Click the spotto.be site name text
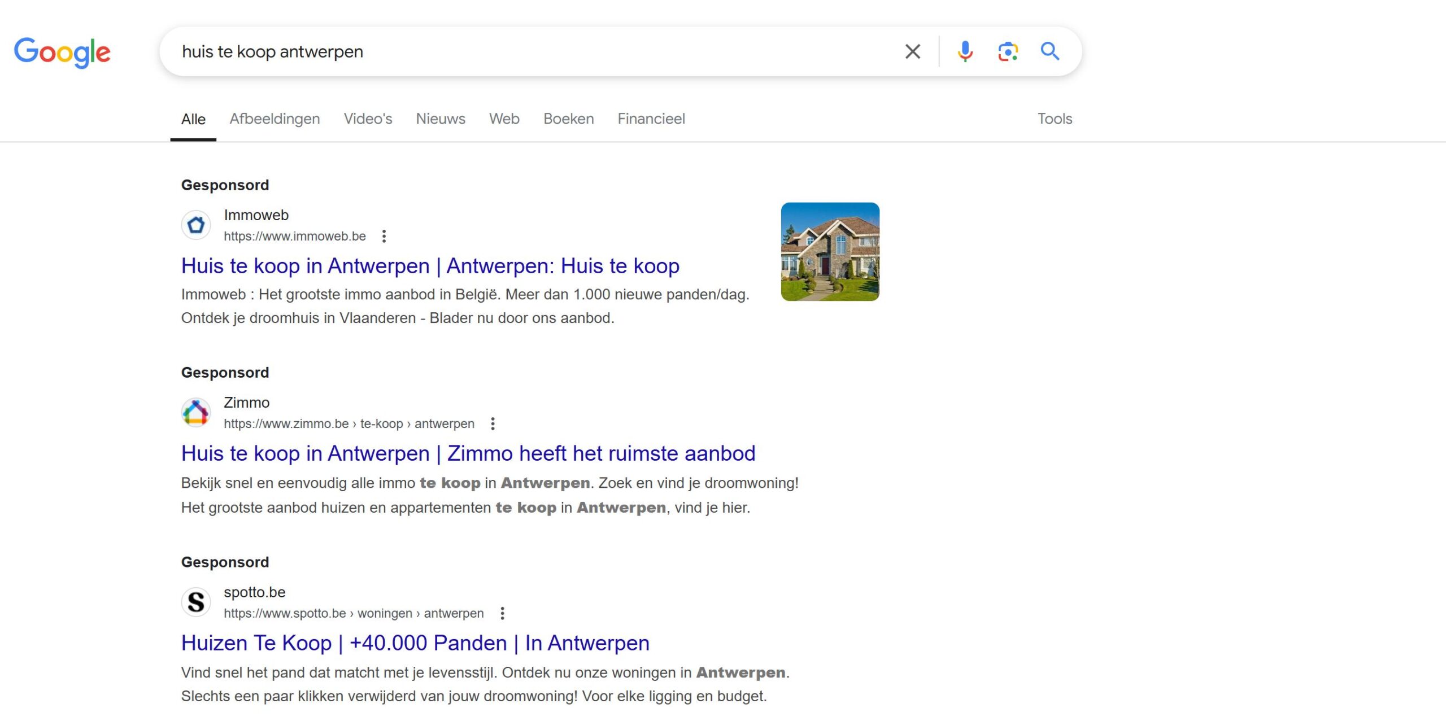This screenshot has width=1446, height=721. click(x=254, y=592)
